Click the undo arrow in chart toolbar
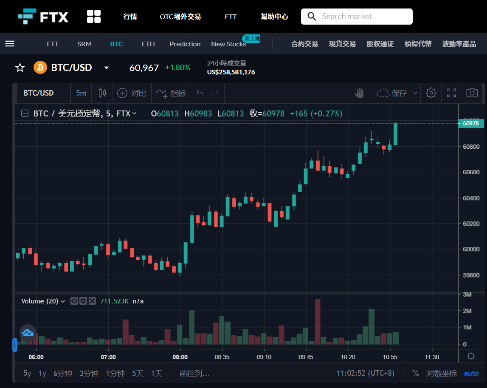The width and height of the screenshot is (487, 388). click(200, 93)
